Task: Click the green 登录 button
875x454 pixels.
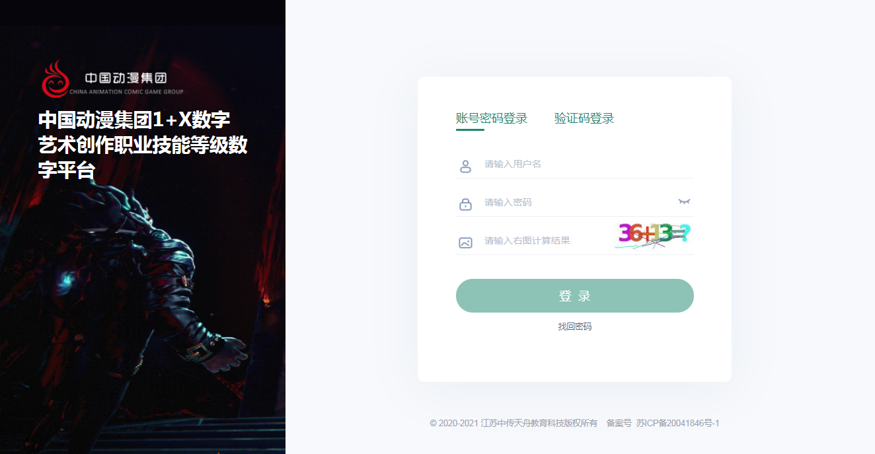Action: pyautogui.click(x=575, y=295)
